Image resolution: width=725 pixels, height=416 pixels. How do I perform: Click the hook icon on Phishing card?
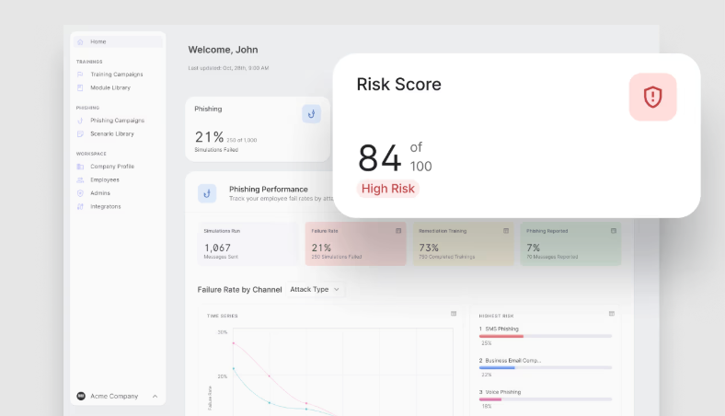point(311,114)
